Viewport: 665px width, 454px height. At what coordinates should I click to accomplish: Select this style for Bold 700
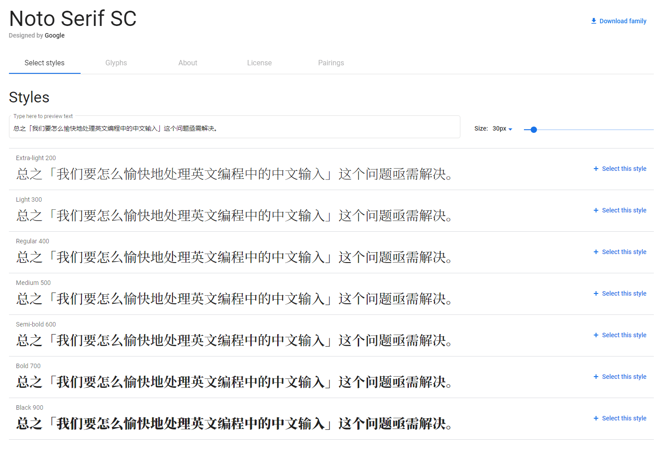[x=620, y=377]
